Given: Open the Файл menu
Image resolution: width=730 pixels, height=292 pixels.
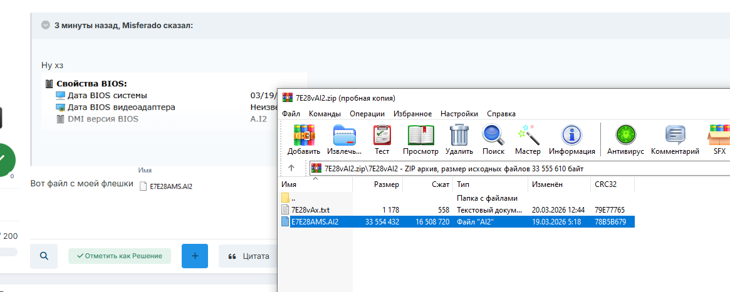Looking at the screenshot, I should tap(291, 114).
